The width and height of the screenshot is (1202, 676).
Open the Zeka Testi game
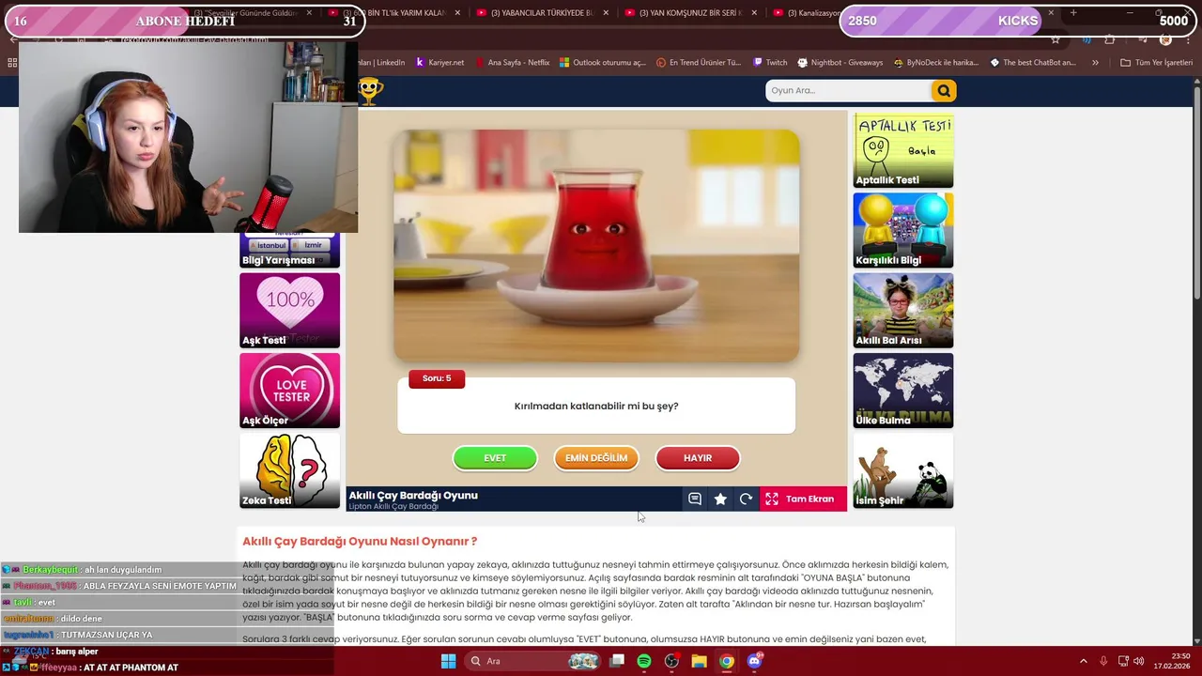[x=289, y=470]
